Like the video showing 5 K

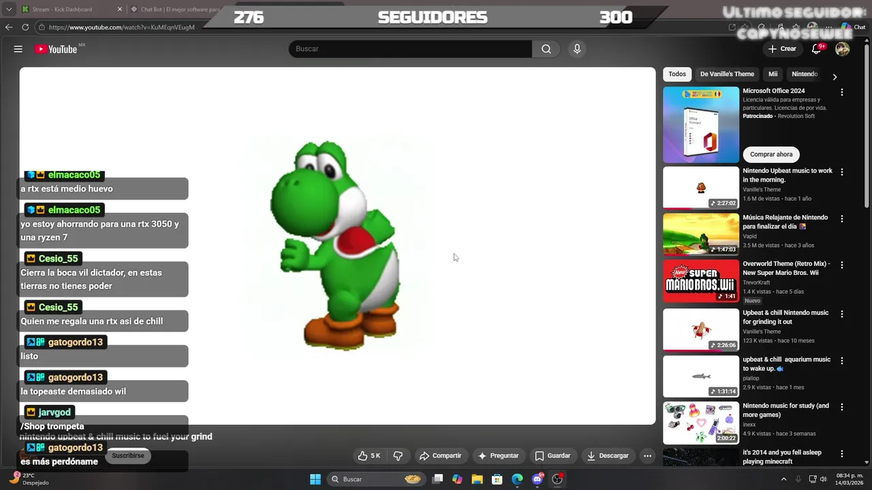(x=369, y=456)
